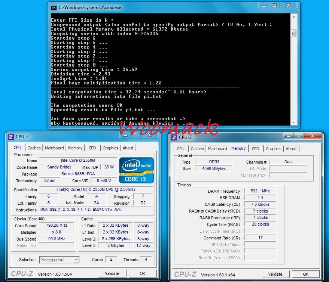Viewport: 329px width, 282px height.
Task: Click the Instructions field listing MMX, SSE
Action: [96, 210]
